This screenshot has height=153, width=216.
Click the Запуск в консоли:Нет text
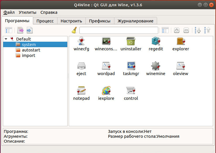click(x=130, y=131)
